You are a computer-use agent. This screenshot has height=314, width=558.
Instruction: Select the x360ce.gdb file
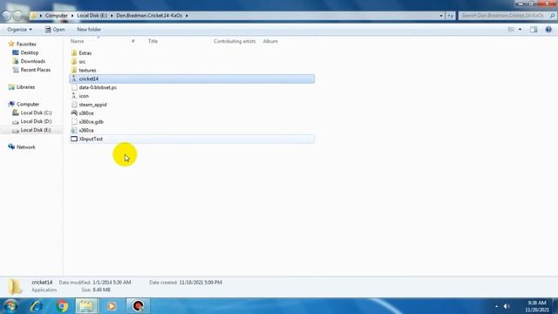91,122
